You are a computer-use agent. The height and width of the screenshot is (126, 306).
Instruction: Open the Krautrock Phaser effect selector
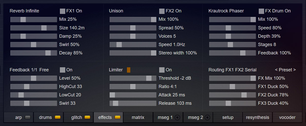tap(226, 11)
